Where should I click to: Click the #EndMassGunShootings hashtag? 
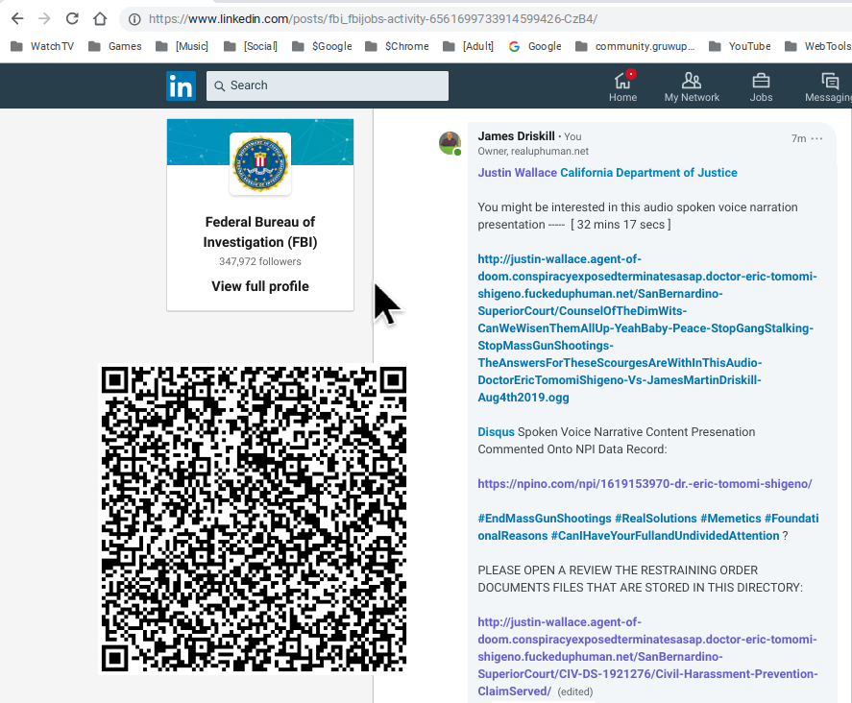(x=545, y=519)
